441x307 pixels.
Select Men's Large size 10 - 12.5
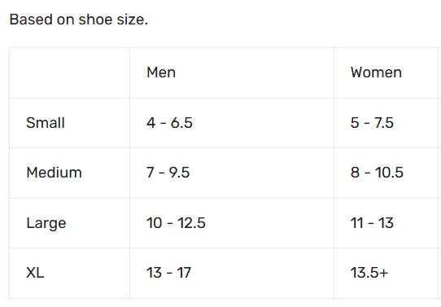click(x=176, y=223)
